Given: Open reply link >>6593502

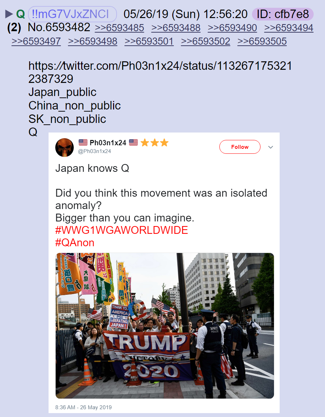Looking at the screenshot, I should [205, 41].
